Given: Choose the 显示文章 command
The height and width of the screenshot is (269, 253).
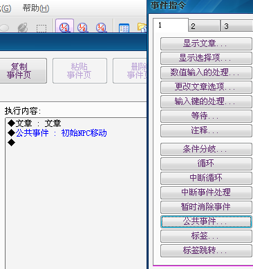Looking at the screenshot, I should 206,43.
